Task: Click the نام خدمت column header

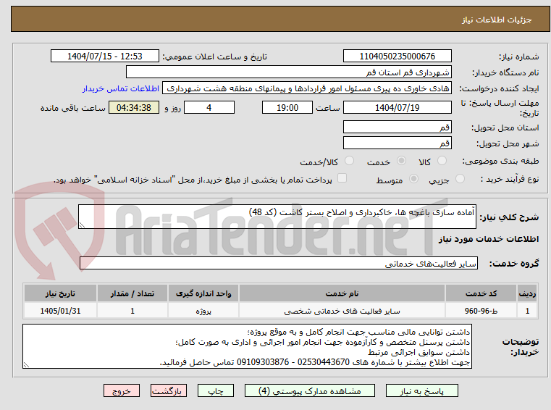Action: click(342, 293)
